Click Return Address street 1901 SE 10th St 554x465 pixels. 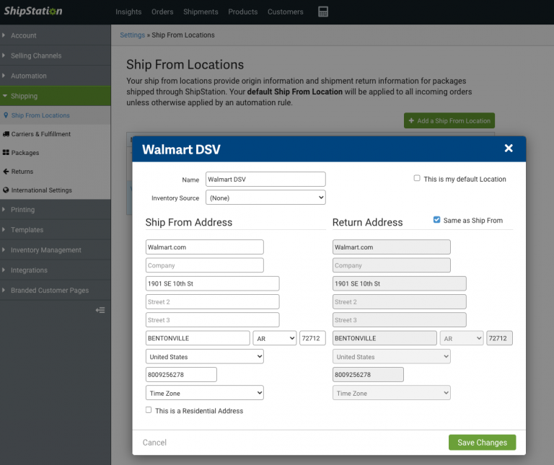(x=399, y=283)
